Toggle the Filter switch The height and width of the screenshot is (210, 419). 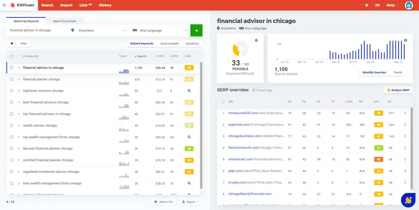(x=13, y=43)
